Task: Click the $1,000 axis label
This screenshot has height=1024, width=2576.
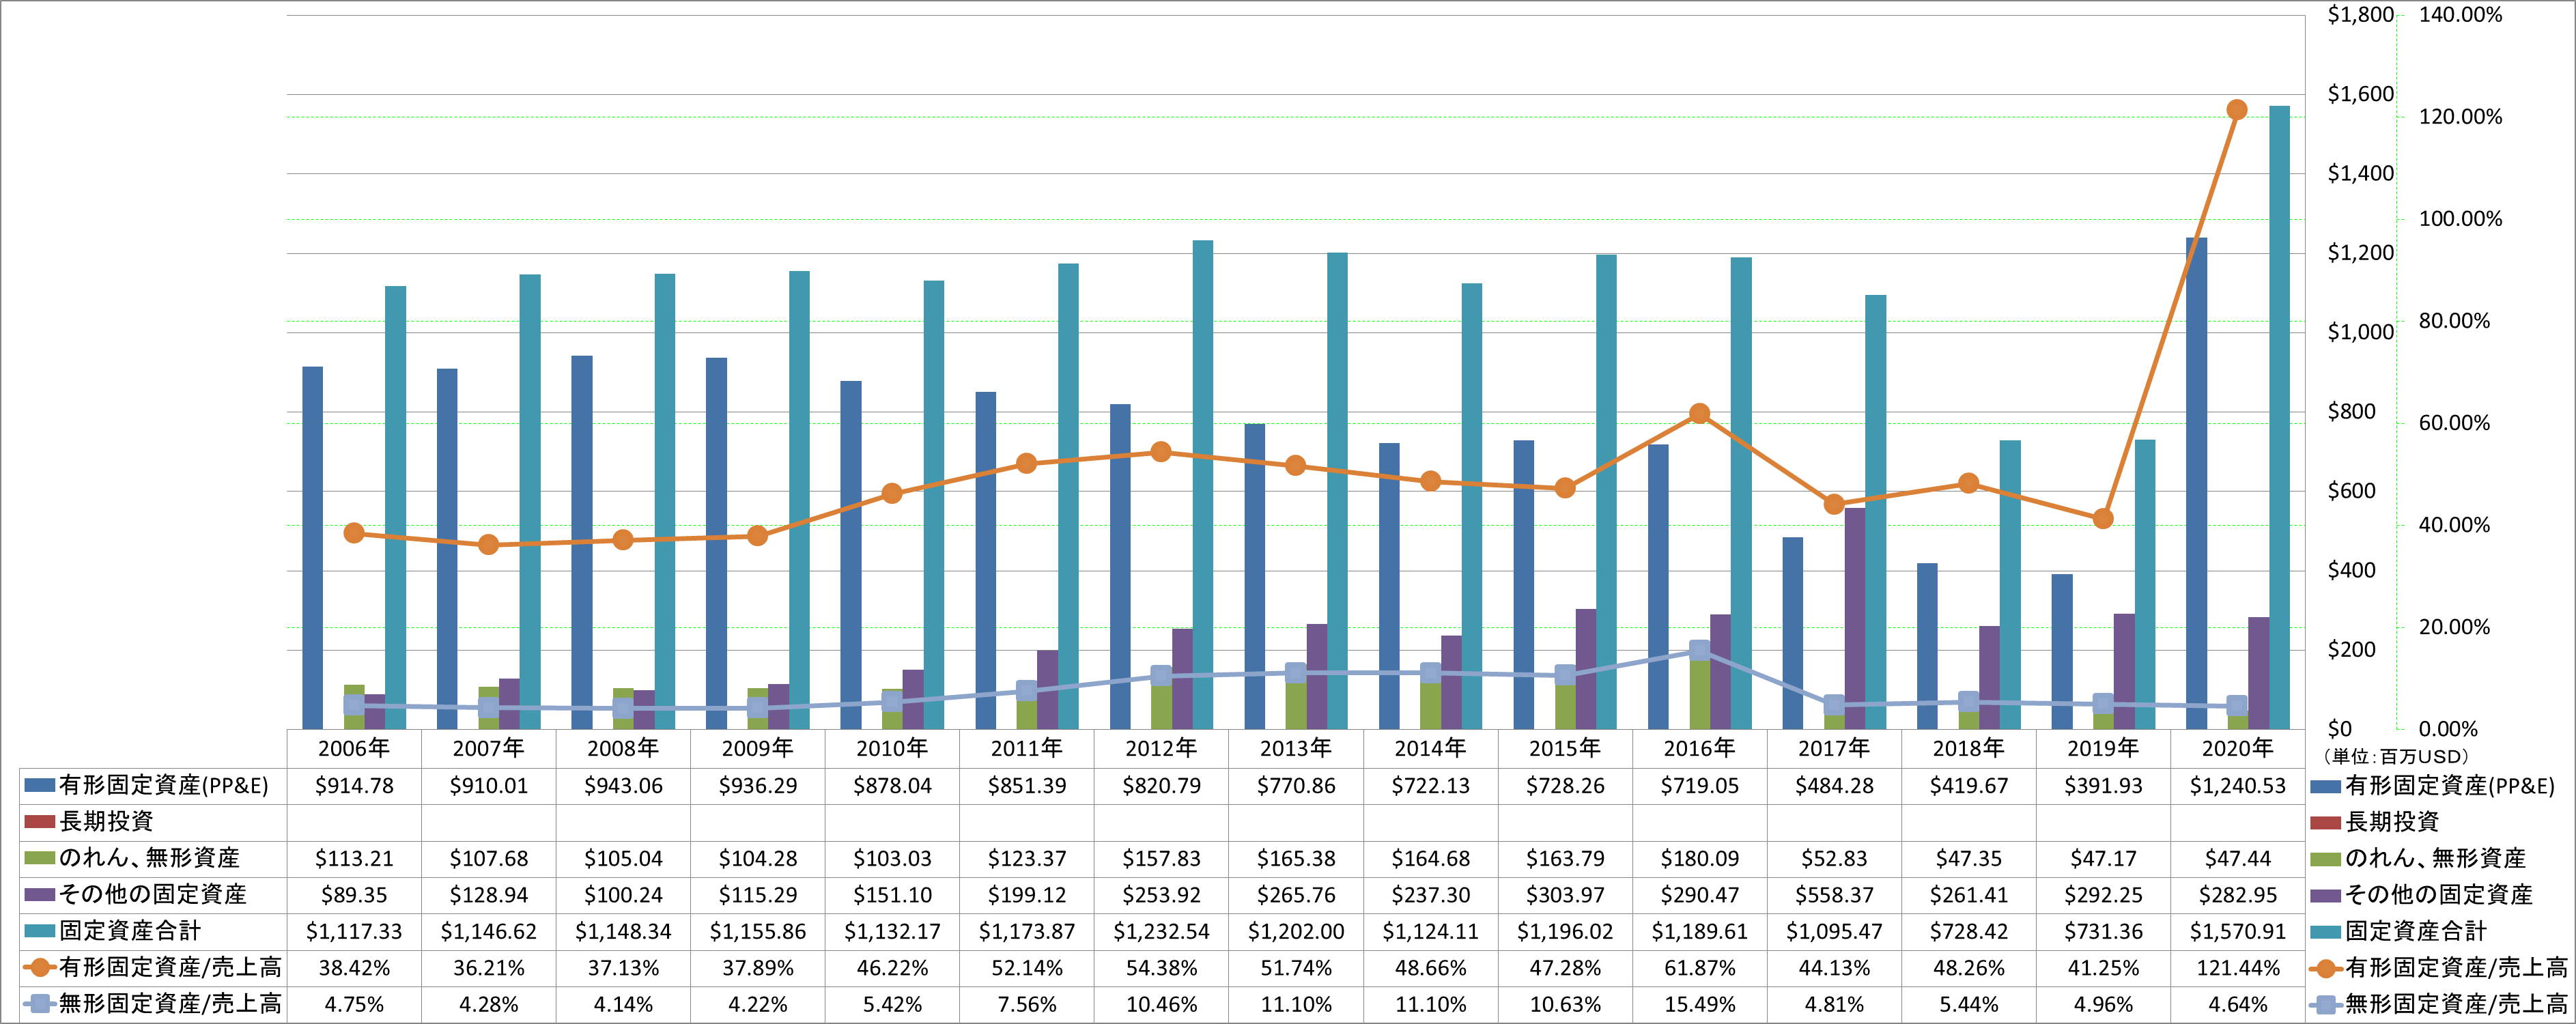Action: point(2360,332)
